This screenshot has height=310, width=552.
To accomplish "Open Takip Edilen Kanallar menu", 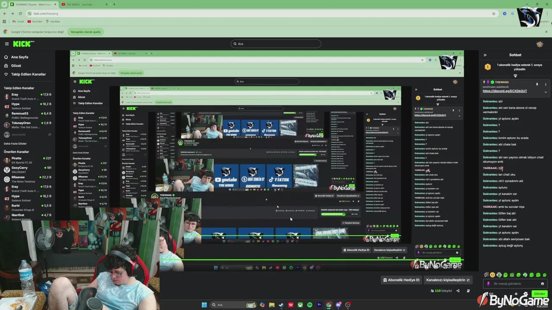I will click(x=28, y=74).
